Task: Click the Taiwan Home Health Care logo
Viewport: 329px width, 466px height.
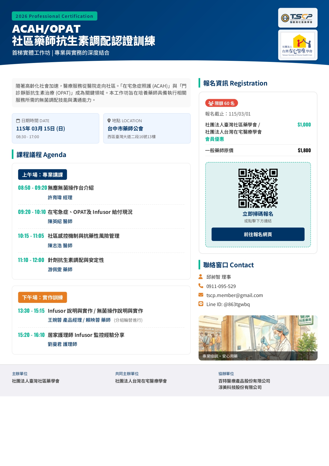Action: 297,45
